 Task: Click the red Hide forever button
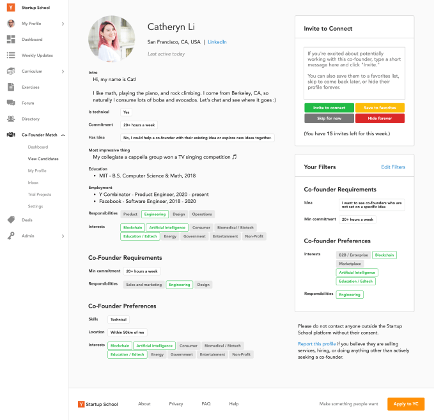point(380,119)
